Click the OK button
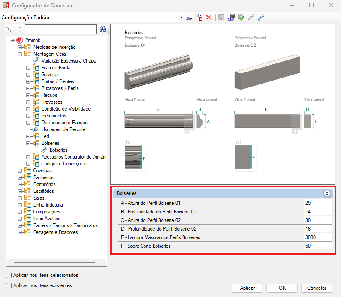Viewport: 341px width, 297px height. pyautogui.click(x=282, y=288)
